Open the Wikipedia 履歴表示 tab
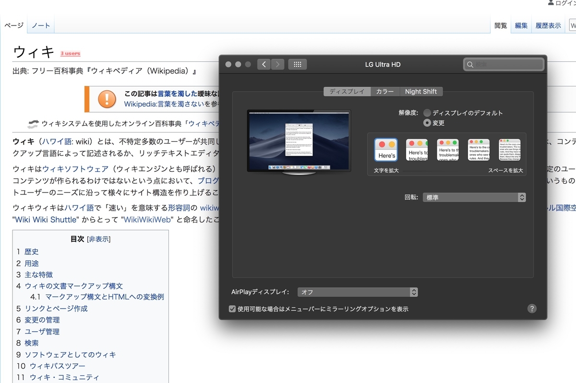Screen dimensions: 576x383 point(548,25)
